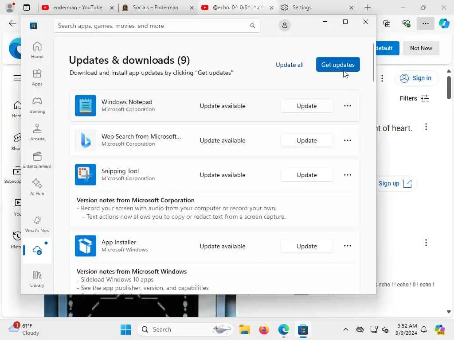Open Apps section in Store sidebar
Viewport: 454px width, 340px height.
coord(37,77)
